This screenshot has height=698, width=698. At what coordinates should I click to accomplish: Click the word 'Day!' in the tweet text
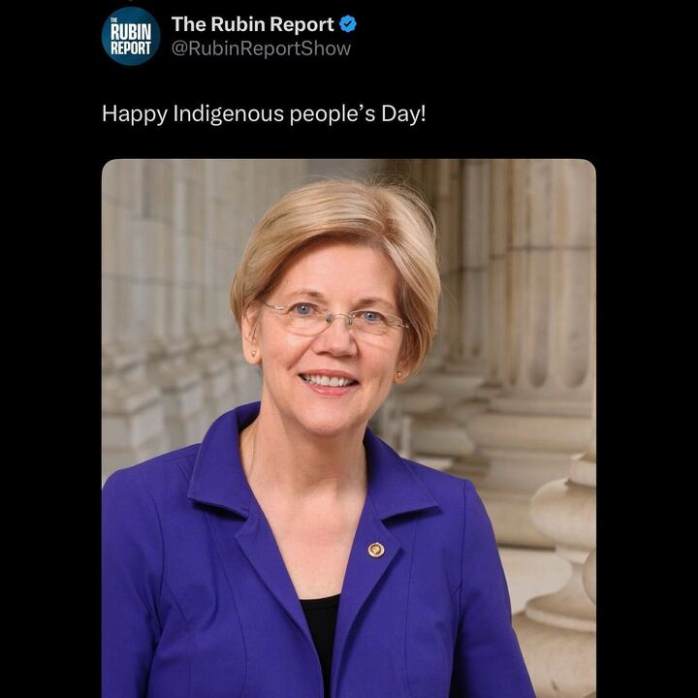coord(403,113)
